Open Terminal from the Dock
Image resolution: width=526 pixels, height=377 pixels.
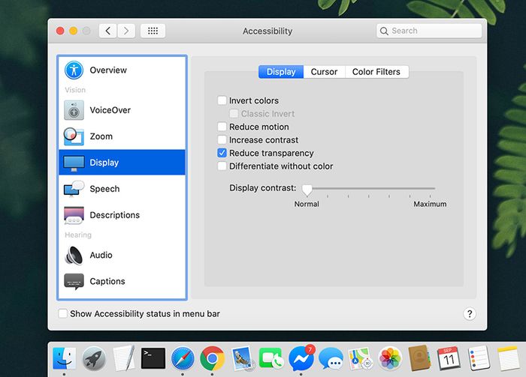[x=153, y=358]
